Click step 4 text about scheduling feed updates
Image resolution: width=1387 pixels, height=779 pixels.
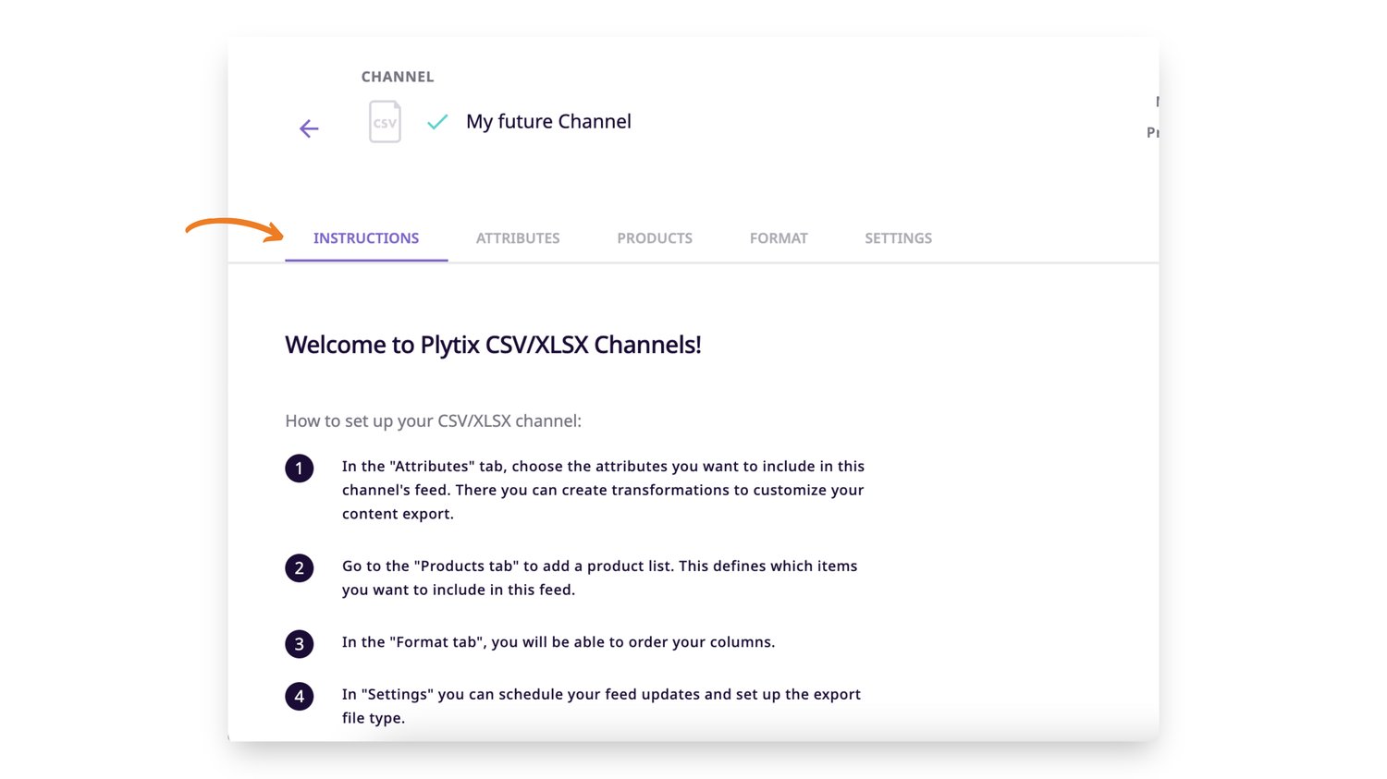tap(601, 705)
